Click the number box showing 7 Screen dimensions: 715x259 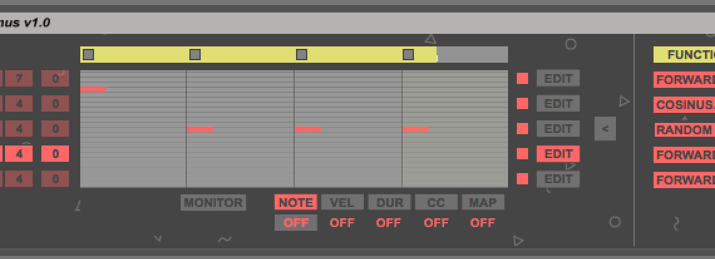pyautogui.click(x=19, y=78)
